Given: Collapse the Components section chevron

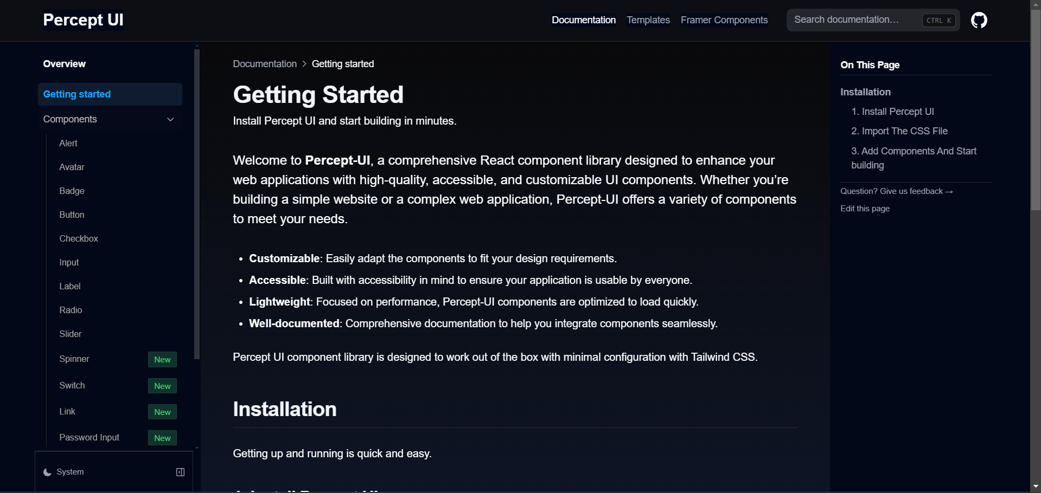Looking at the screenshot, I should click(x=170, y=119).
